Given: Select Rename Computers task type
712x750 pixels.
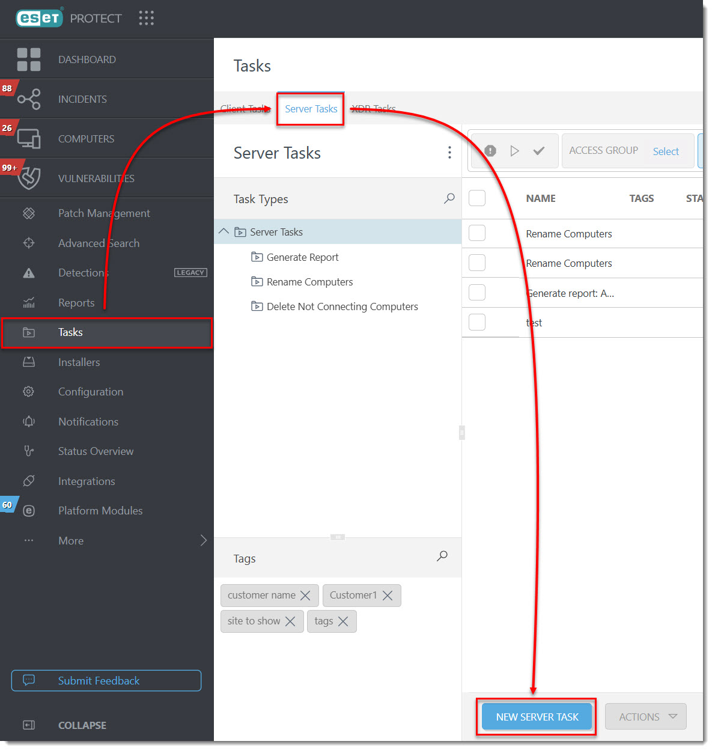Looking at the screenshot, I should 309,282.
